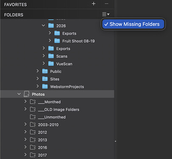The height and width of the screenshot is (159, 172).
Task: Expand the 2012 missing folder
Action: point(25,132)
